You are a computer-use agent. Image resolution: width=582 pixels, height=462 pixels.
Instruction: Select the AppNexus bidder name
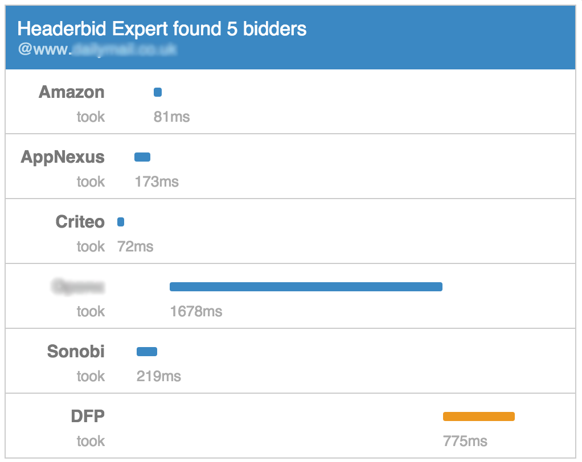click(63, 156)
